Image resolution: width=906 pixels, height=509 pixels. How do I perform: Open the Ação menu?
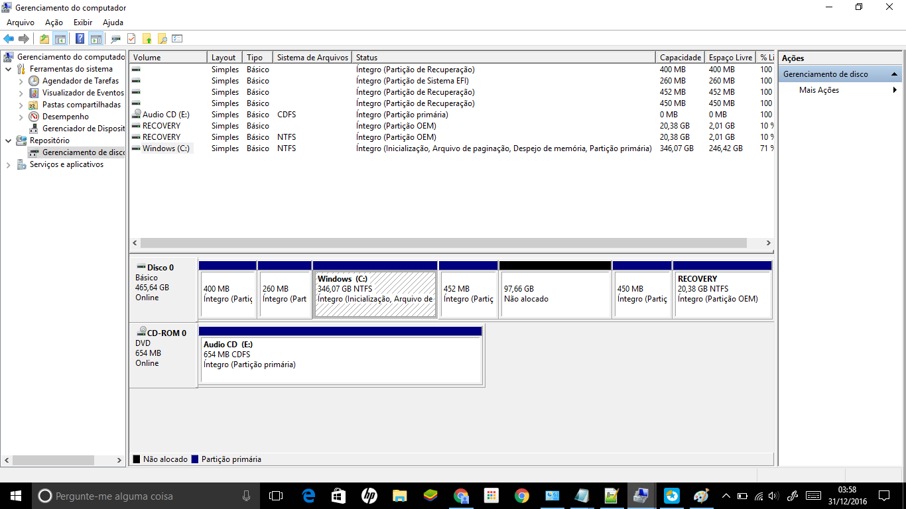point(54,23)
